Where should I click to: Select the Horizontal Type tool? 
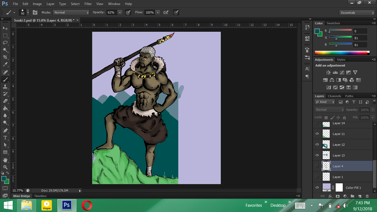[5, 138]
